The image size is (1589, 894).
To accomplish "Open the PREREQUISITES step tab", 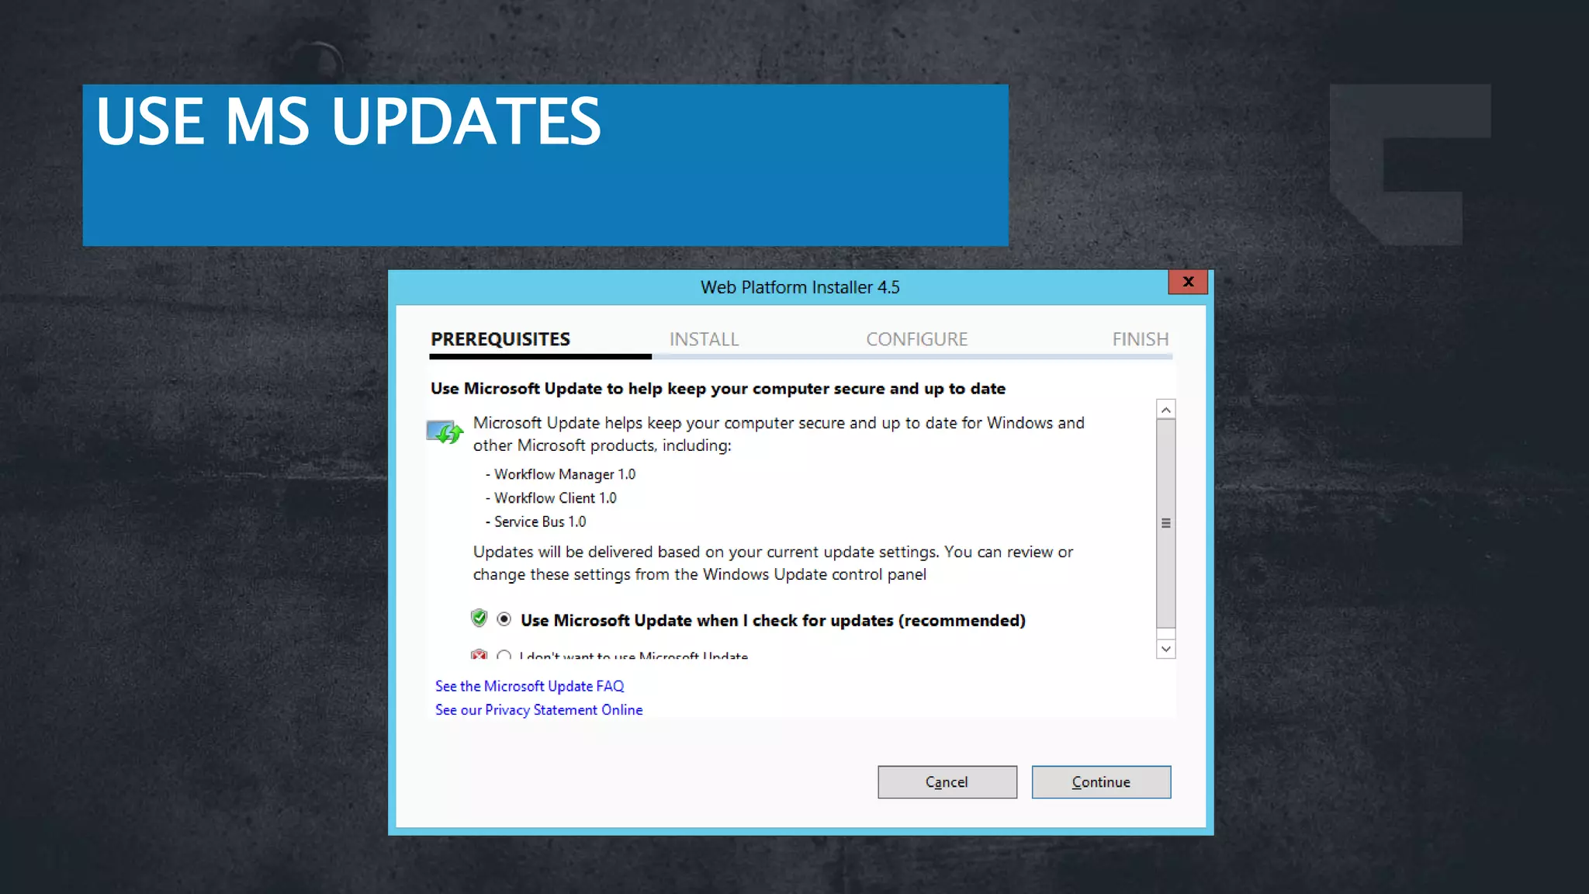I will (500, 339).
